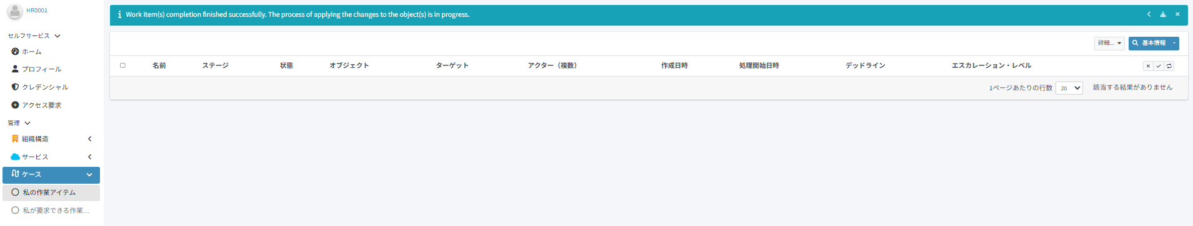1193x226 pixels.
Task: Click the 該当する結果がありません text
Action: 1133,88
